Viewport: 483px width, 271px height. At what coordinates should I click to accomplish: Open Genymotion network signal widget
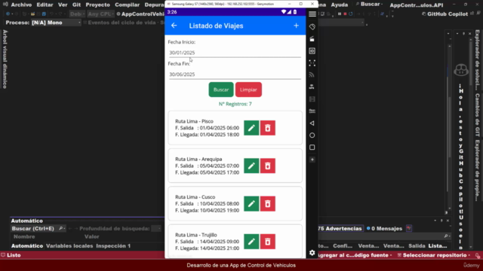point(312,75)
